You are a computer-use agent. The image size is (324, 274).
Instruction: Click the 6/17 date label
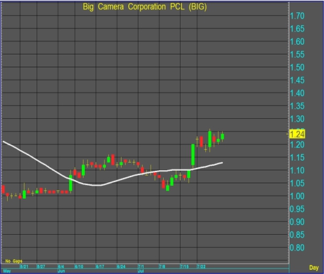point(100,266)
